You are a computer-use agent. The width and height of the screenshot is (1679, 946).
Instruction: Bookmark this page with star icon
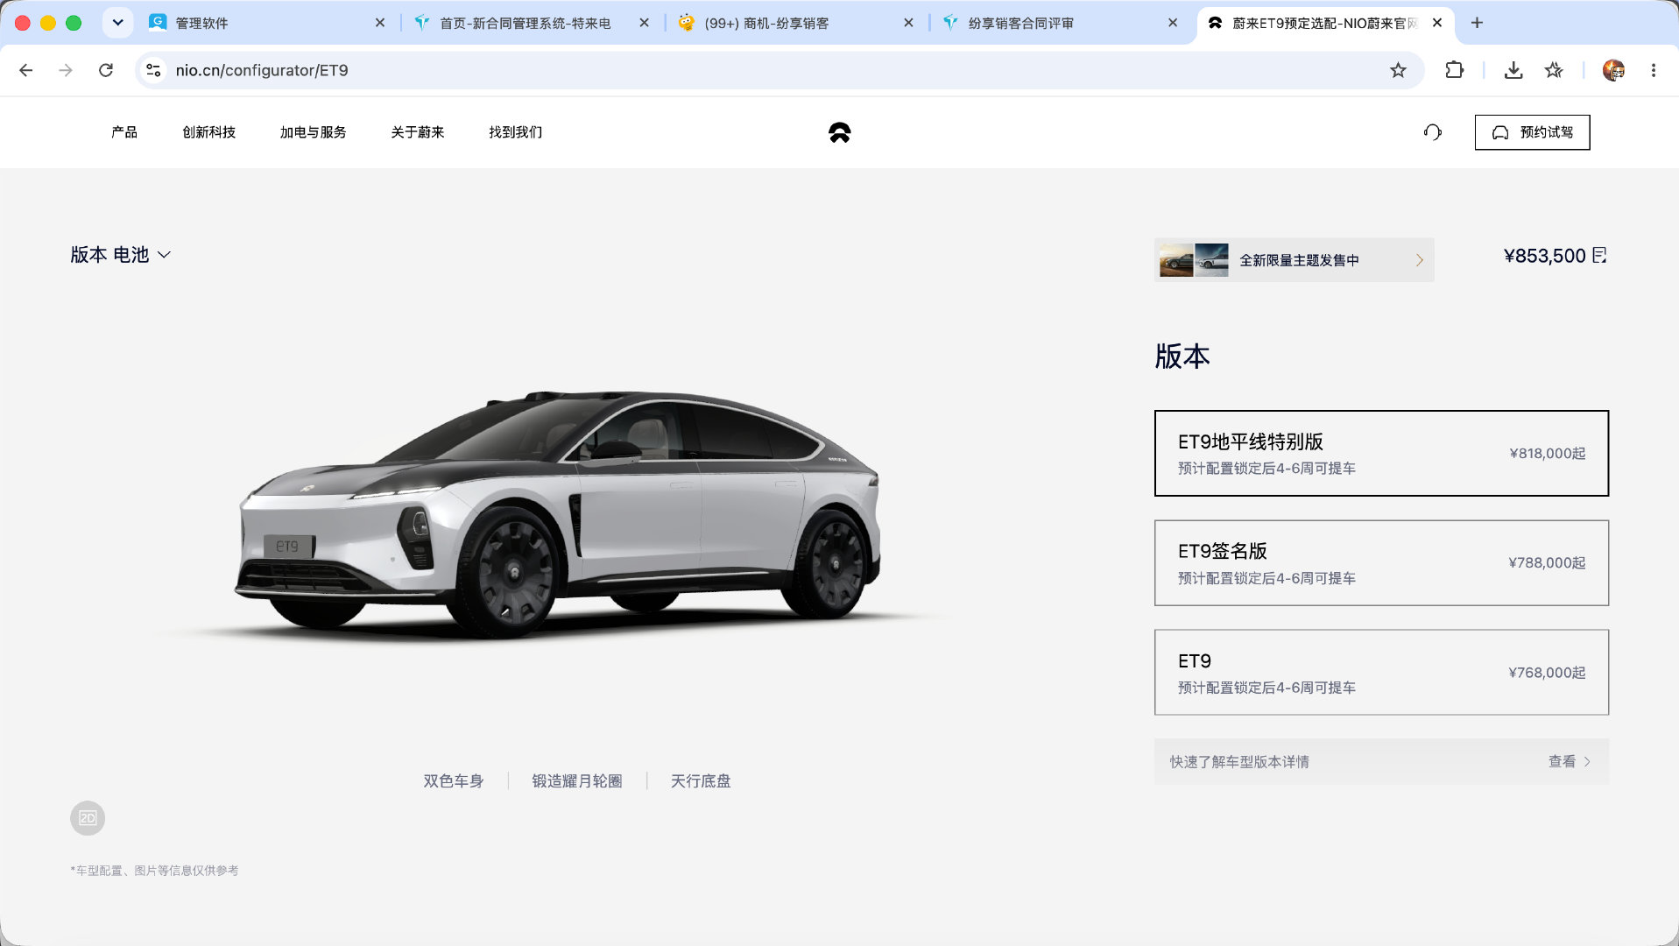[1398, 70]
